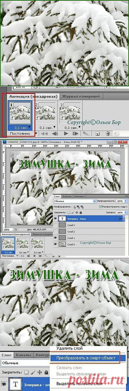Viewport: 129px width, 391px height.
Task: Toggle Распространить кадр 1 checkbox
Action: click(100, 207)
